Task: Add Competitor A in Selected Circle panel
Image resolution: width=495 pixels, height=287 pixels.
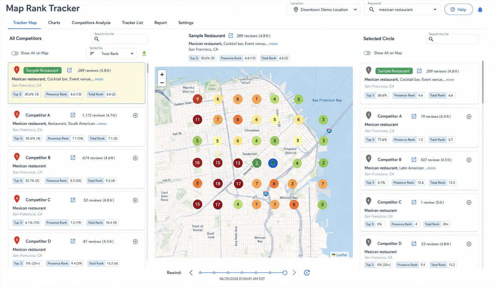Action: 469,117
